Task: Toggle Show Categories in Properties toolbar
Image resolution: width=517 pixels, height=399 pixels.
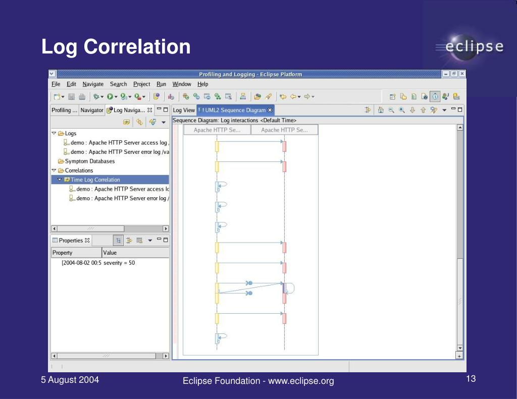Action: click(118, 241)
